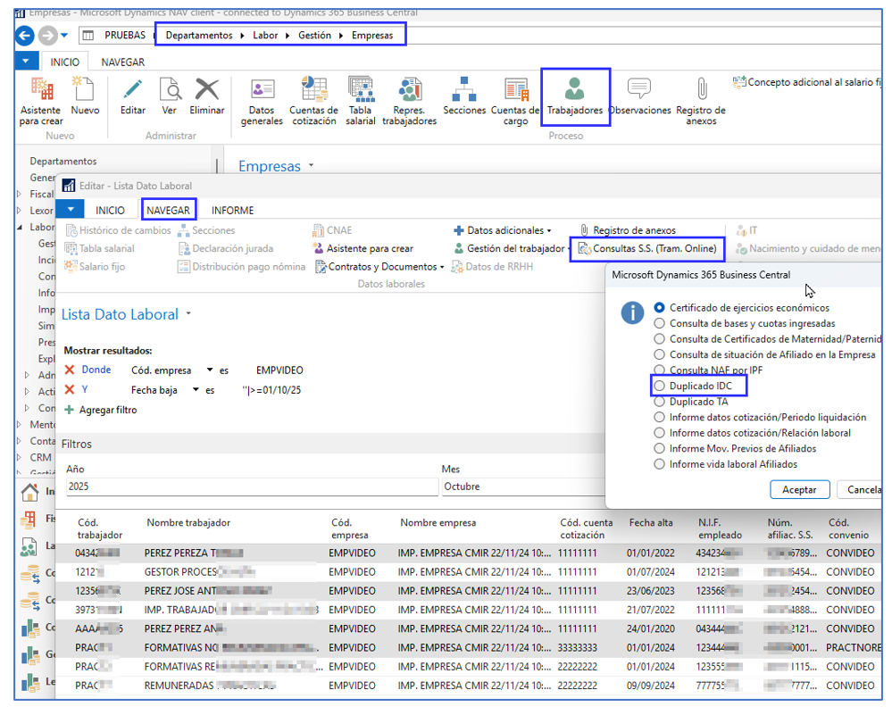This screenshot has height=707, width=892.
Task: Switch to the NAVEGAR tab in editor
Action: click(168, 211)
